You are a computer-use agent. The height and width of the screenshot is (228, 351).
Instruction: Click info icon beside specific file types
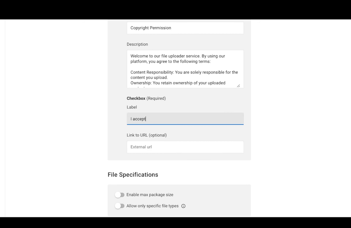[x=183, y=206]
